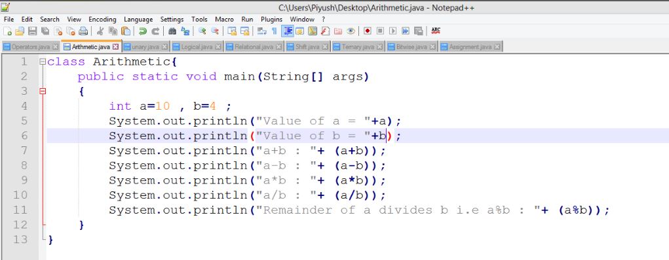
Task: Toggle synchronize vertical scrolling
Action: pos(232,31)
